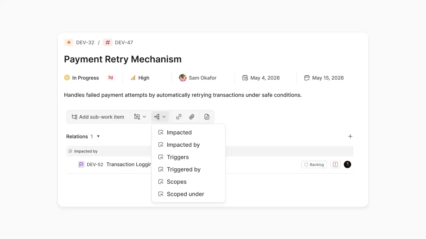
Task: Add sub-work item button
Action: [98, 117]
